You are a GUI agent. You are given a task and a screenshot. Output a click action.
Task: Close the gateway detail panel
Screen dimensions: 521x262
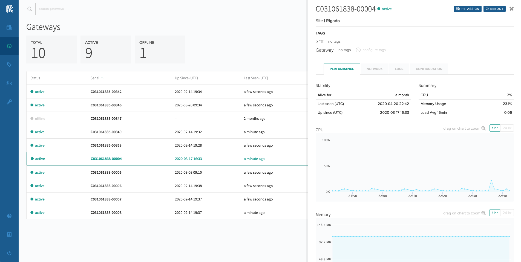pos(511,9)
